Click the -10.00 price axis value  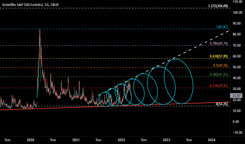(x=237, y=132)
